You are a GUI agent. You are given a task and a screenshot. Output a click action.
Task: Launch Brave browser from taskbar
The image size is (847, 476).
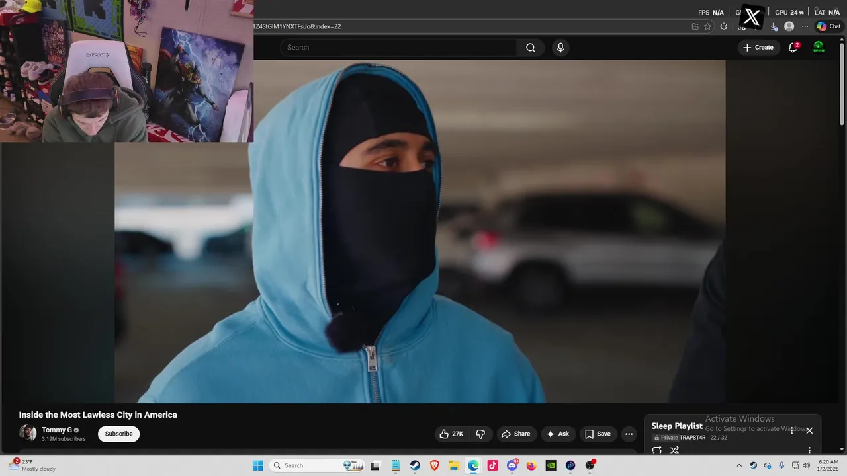[434, 465]
